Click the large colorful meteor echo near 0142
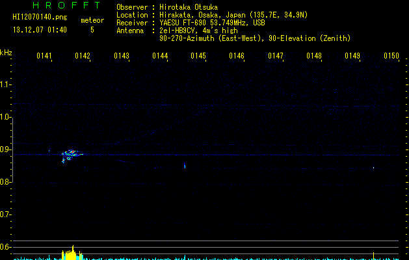The image size is (409, 260). point(71,155)
